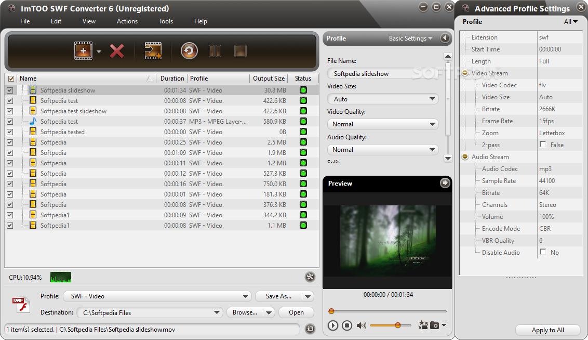Open the arrow next to Save As

[x=308, y=296]
